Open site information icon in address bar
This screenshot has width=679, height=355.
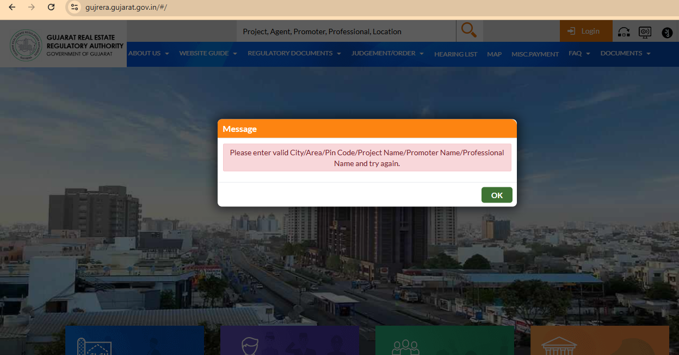coord(75,7)
